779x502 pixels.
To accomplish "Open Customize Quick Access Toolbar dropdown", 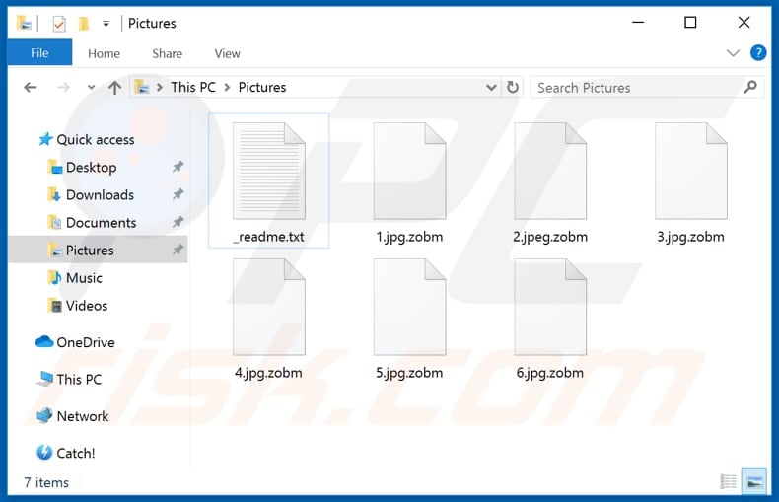I will 106,23.
